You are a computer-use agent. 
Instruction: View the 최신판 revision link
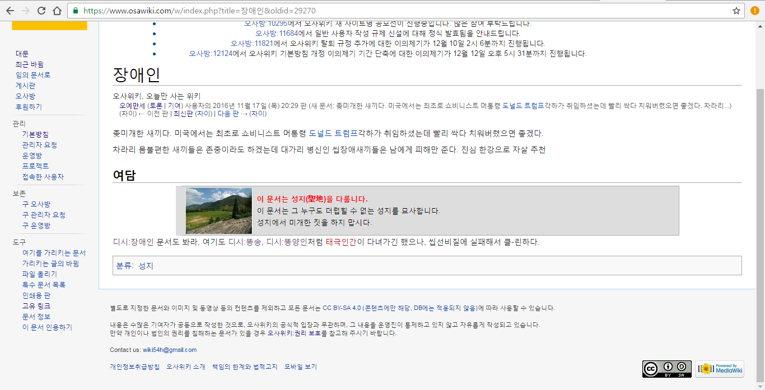click(x=182, y=114)
